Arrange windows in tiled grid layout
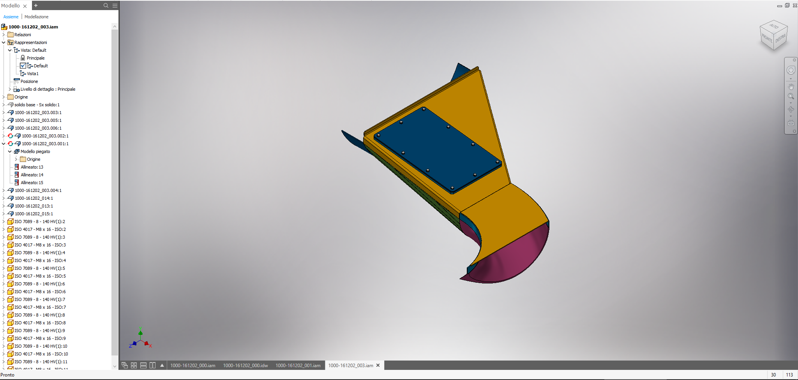 134,365
